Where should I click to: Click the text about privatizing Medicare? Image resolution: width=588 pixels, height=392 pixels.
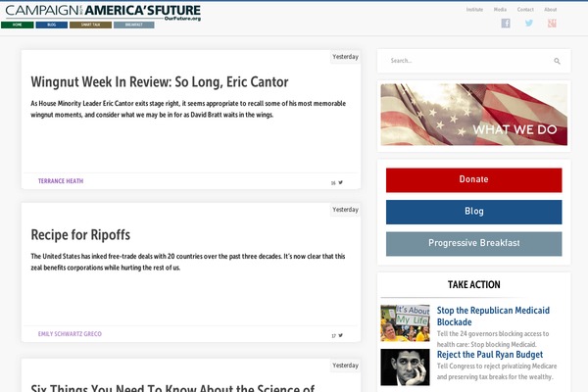tap(497, 371)
